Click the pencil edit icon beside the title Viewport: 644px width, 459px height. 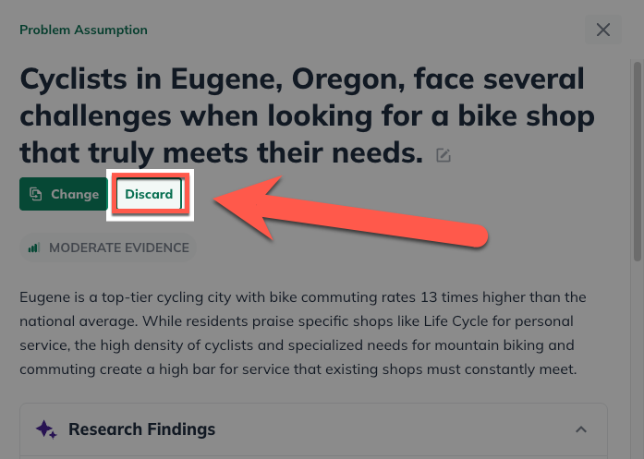click(x=444, y=155)
